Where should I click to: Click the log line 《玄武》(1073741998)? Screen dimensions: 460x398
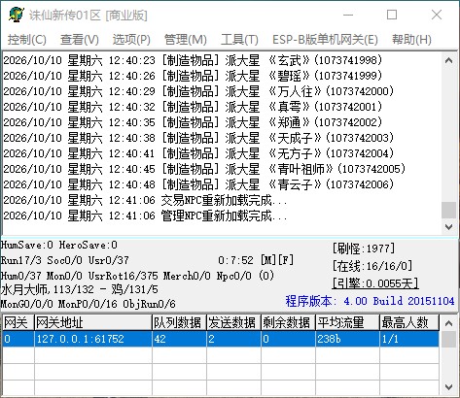point(193,60)
